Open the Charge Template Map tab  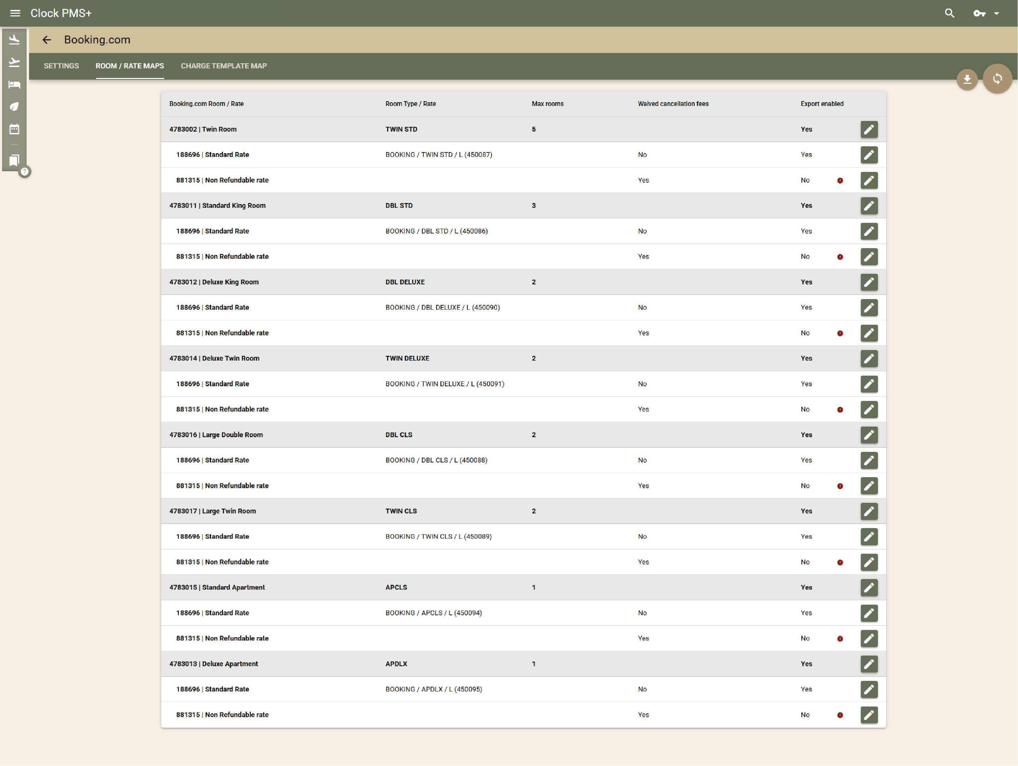(x=224, y=66)
